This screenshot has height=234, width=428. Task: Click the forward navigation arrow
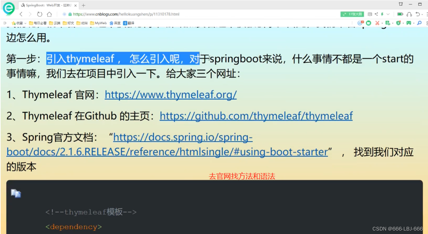click(30, 14)
